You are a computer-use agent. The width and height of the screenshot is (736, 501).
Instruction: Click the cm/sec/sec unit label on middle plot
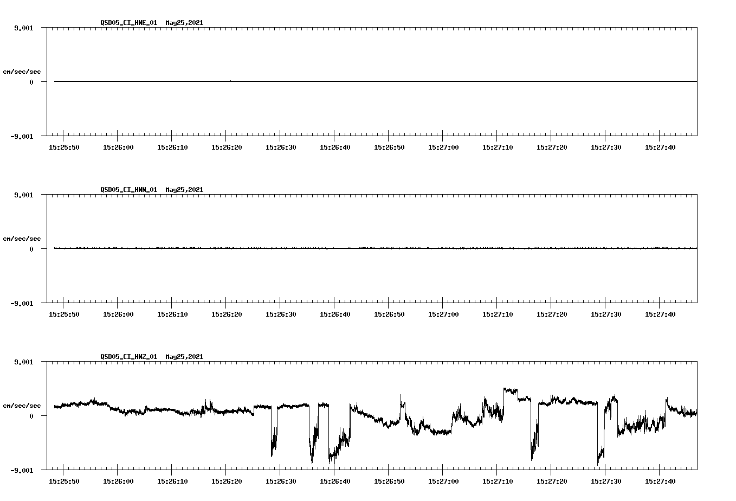(x=22, y=238)
